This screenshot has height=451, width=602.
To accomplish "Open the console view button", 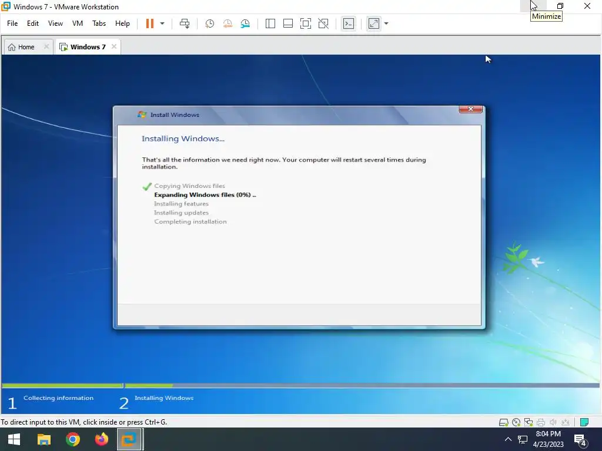I will click(349, 23).
